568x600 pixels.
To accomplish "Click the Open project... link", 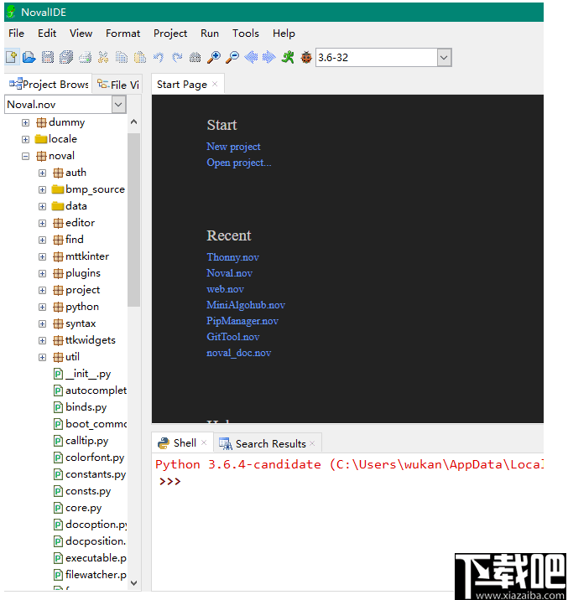I will 238,163.
